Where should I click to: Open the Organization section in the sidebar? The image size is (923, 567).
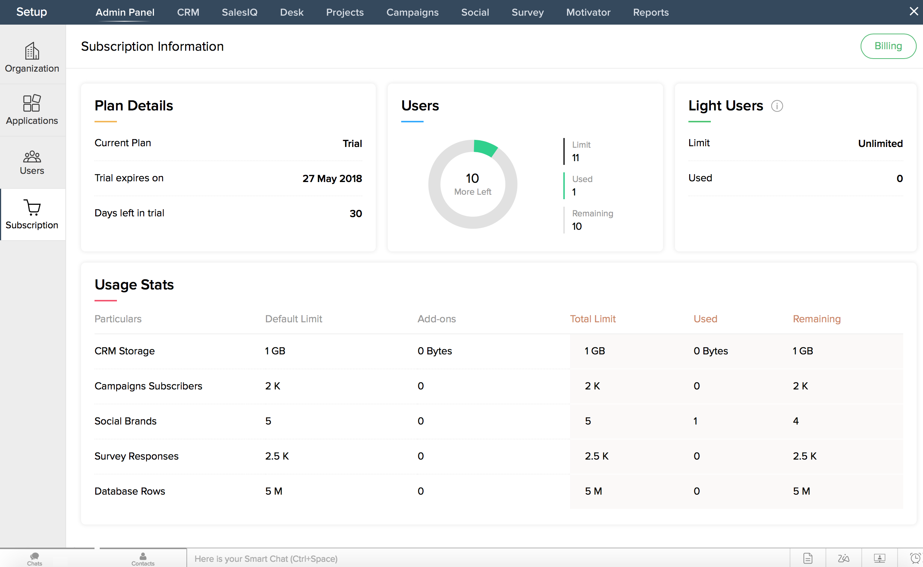[32, 57]
